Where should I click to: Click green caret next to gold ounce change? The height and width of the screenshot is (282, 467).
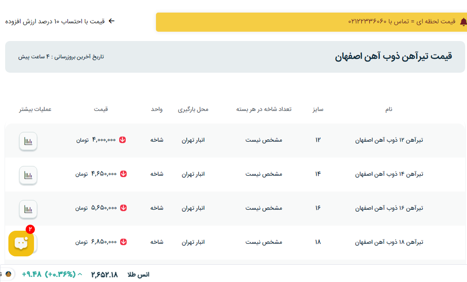[x=80, y=274]
